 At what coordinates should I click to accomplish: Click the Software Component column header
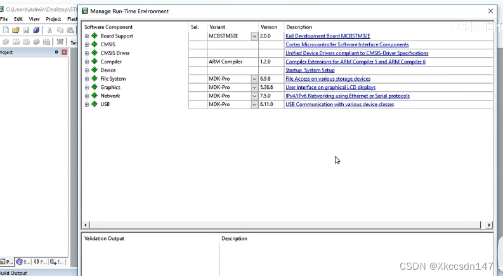108,27
